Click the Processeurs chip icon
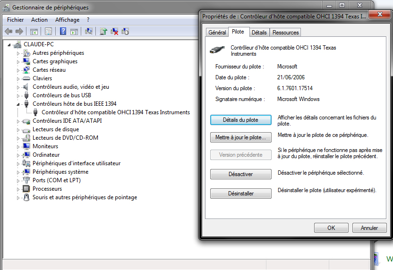This screenshot has width=393, height=270. point(26,189)
